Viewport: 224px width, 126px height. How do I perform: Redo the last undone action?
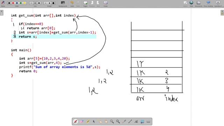tap(78, 3)
